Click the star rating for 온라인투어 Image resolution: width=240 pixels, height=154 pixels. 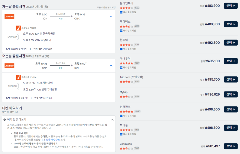(x=126, y=8)
